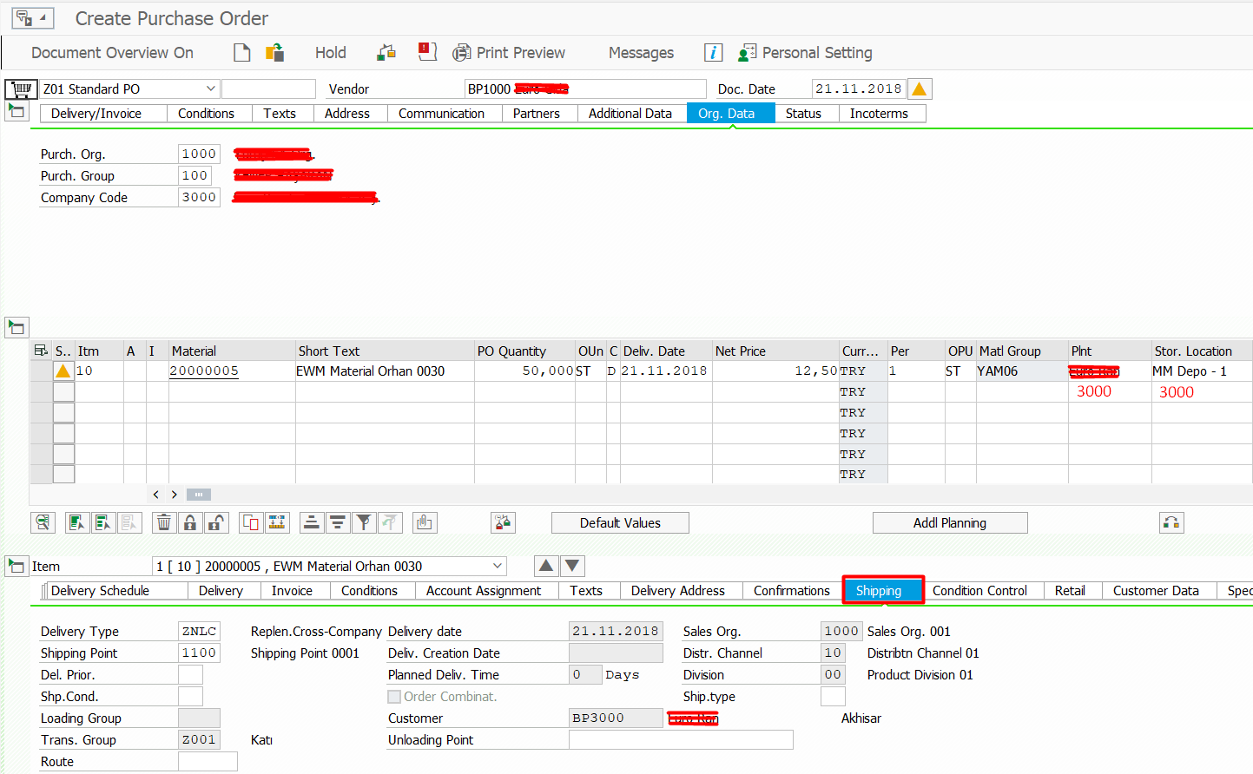Click the filter funnel icon
Image resolution: width=1253 pixels, height=774 pixels.
click(x=364, y=522)
